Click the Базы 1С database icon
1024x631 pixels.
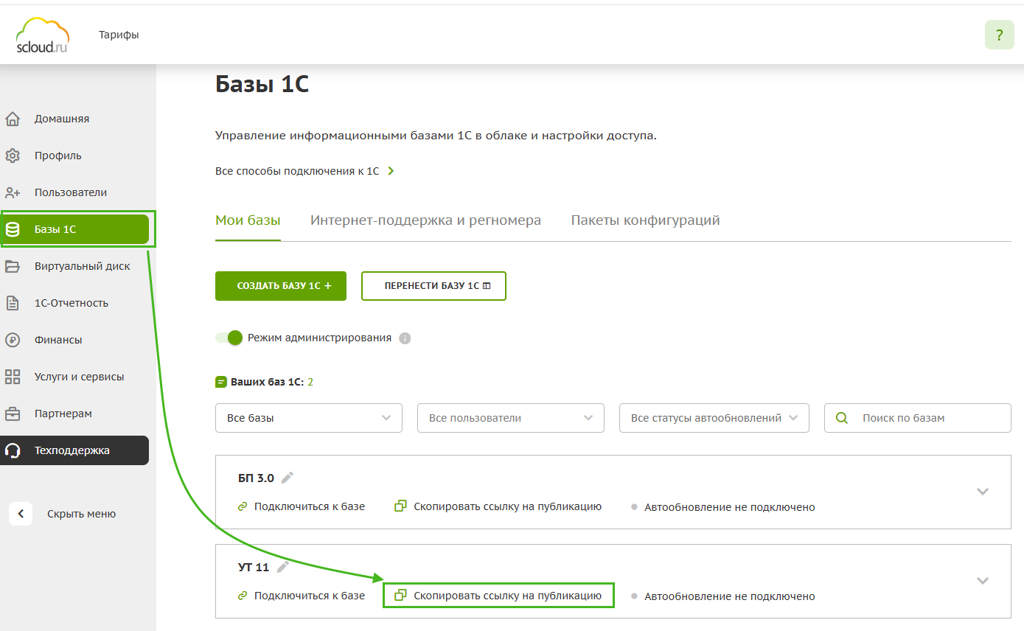13,229
